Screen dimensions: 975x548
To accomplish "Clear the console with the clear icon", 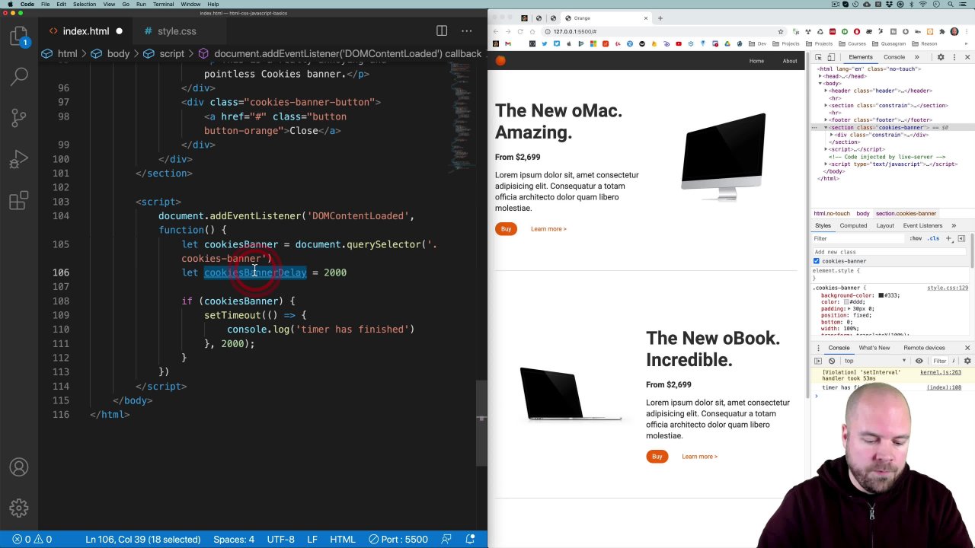I will [832, 361].
